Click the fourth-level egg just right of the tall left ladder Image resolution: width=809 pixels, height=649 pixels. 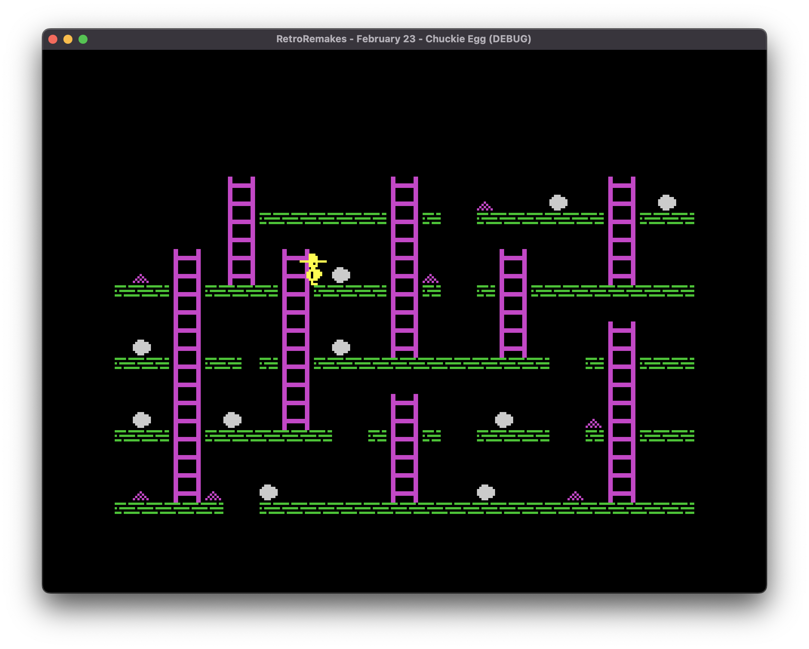[x=232, y=420]
